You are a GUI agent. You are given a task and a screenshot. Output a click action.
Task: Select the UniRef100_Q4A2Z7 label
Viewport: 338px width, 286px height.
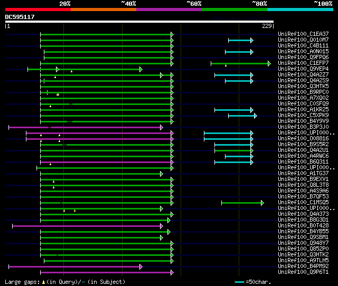click(x=303, y=75)
